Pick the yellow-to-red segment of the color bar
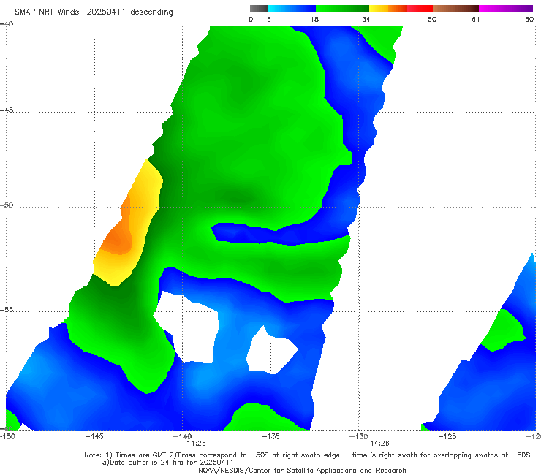 401,9
